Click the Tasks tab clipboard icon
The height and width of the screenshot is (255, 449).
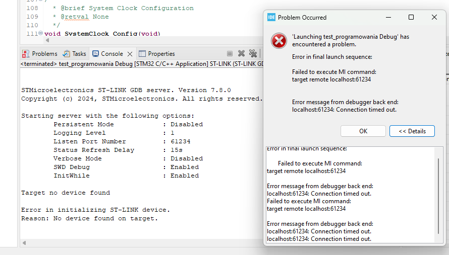coord(67,54)
